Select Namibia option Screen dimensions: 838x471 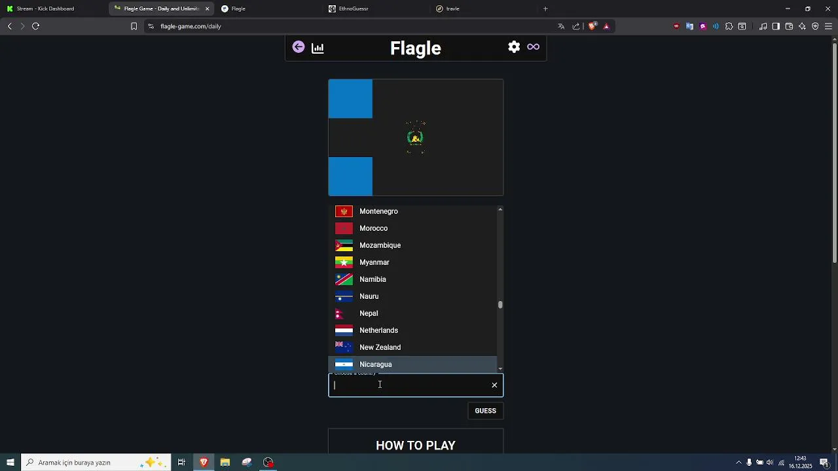coord(412,279)
